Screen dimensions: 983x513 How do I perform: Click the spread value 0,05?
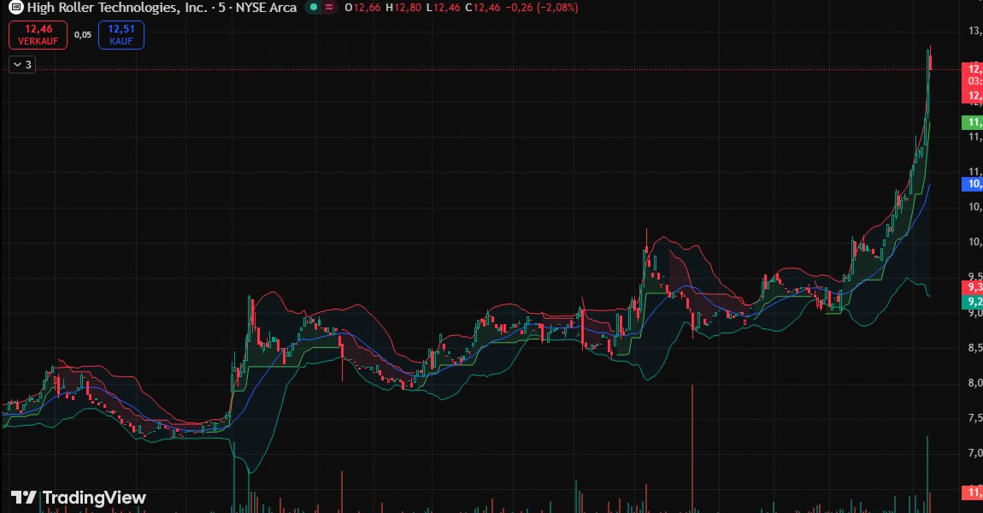point(82,35)
